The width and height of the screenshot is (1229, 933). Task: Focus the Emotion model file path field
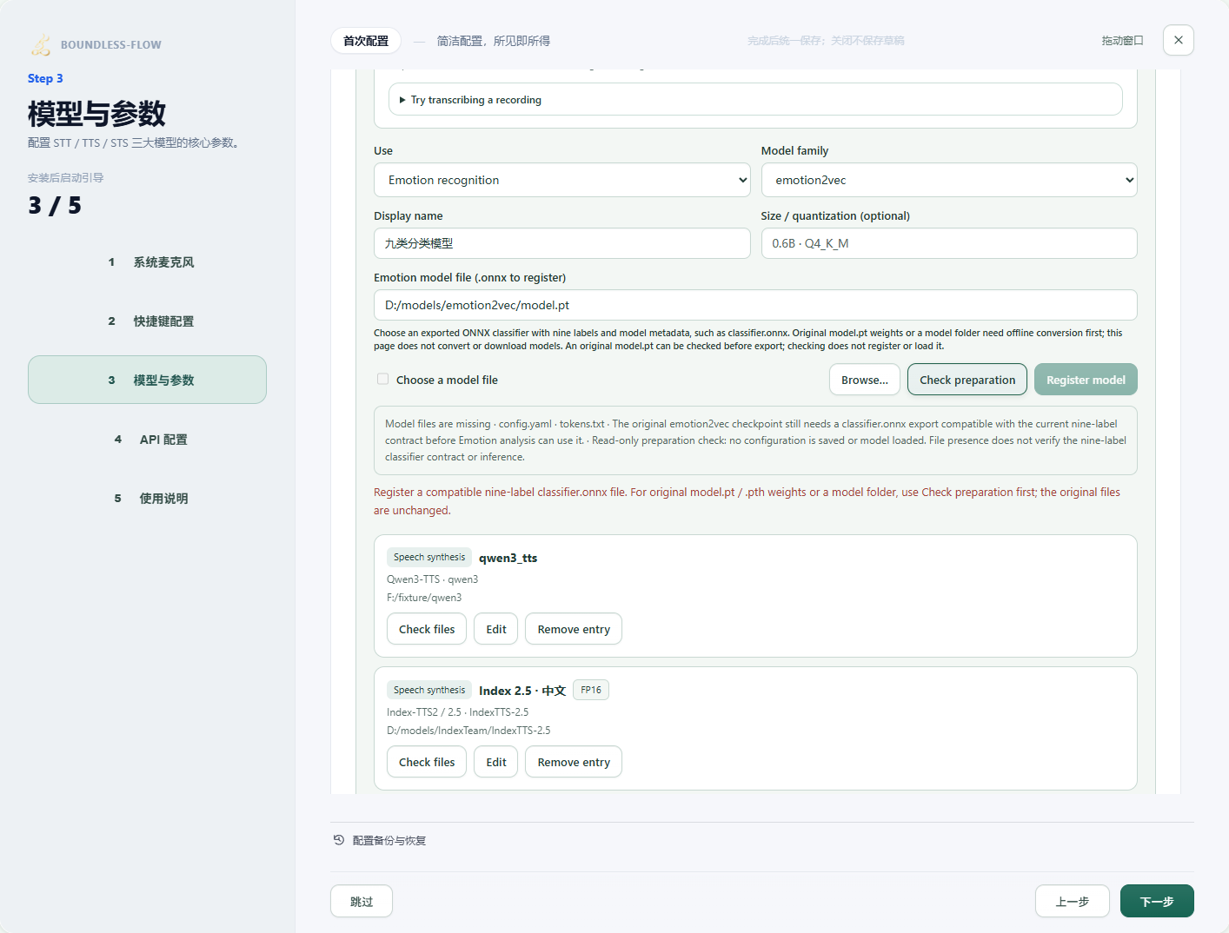click(755, 305)
